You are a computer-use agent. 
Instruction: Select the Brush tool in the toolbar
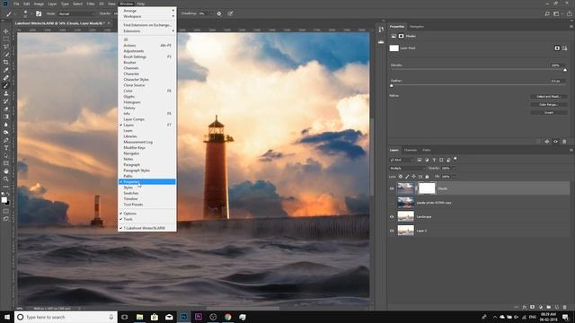point(6,86)
